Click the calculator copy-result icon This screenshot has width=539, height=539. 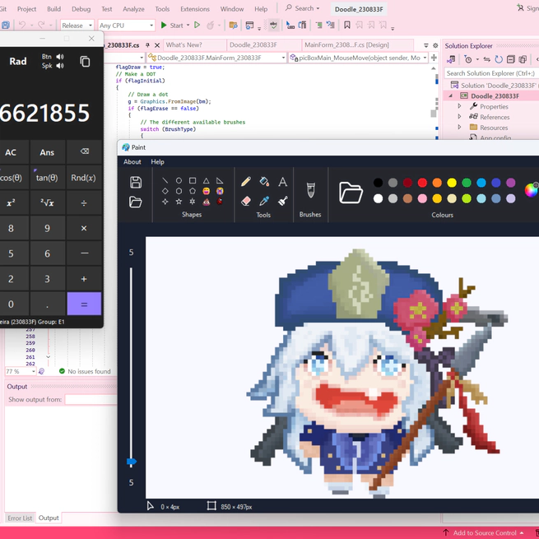pyautogui.click(x=85, y=62)
